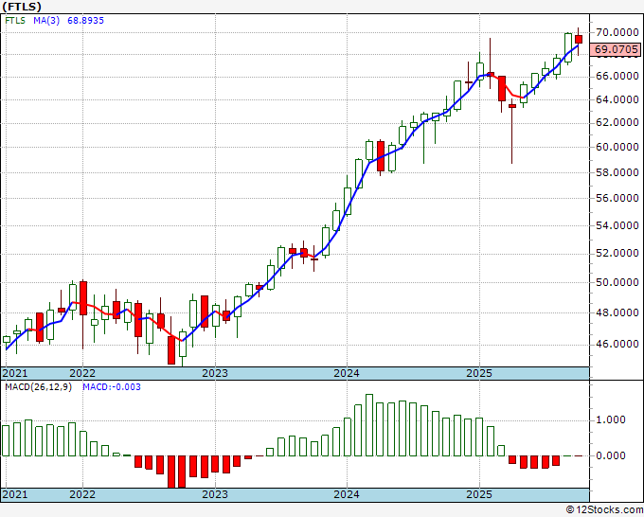
Task: Click the 48.0000 price axis label
Action: [617, 312]
